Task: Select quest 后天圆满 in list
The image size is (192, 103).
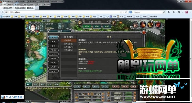Action: (x=69, y=41)
